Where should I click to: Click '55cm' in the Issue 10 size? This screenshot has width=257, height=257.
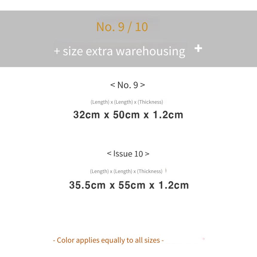click(132, 185)
